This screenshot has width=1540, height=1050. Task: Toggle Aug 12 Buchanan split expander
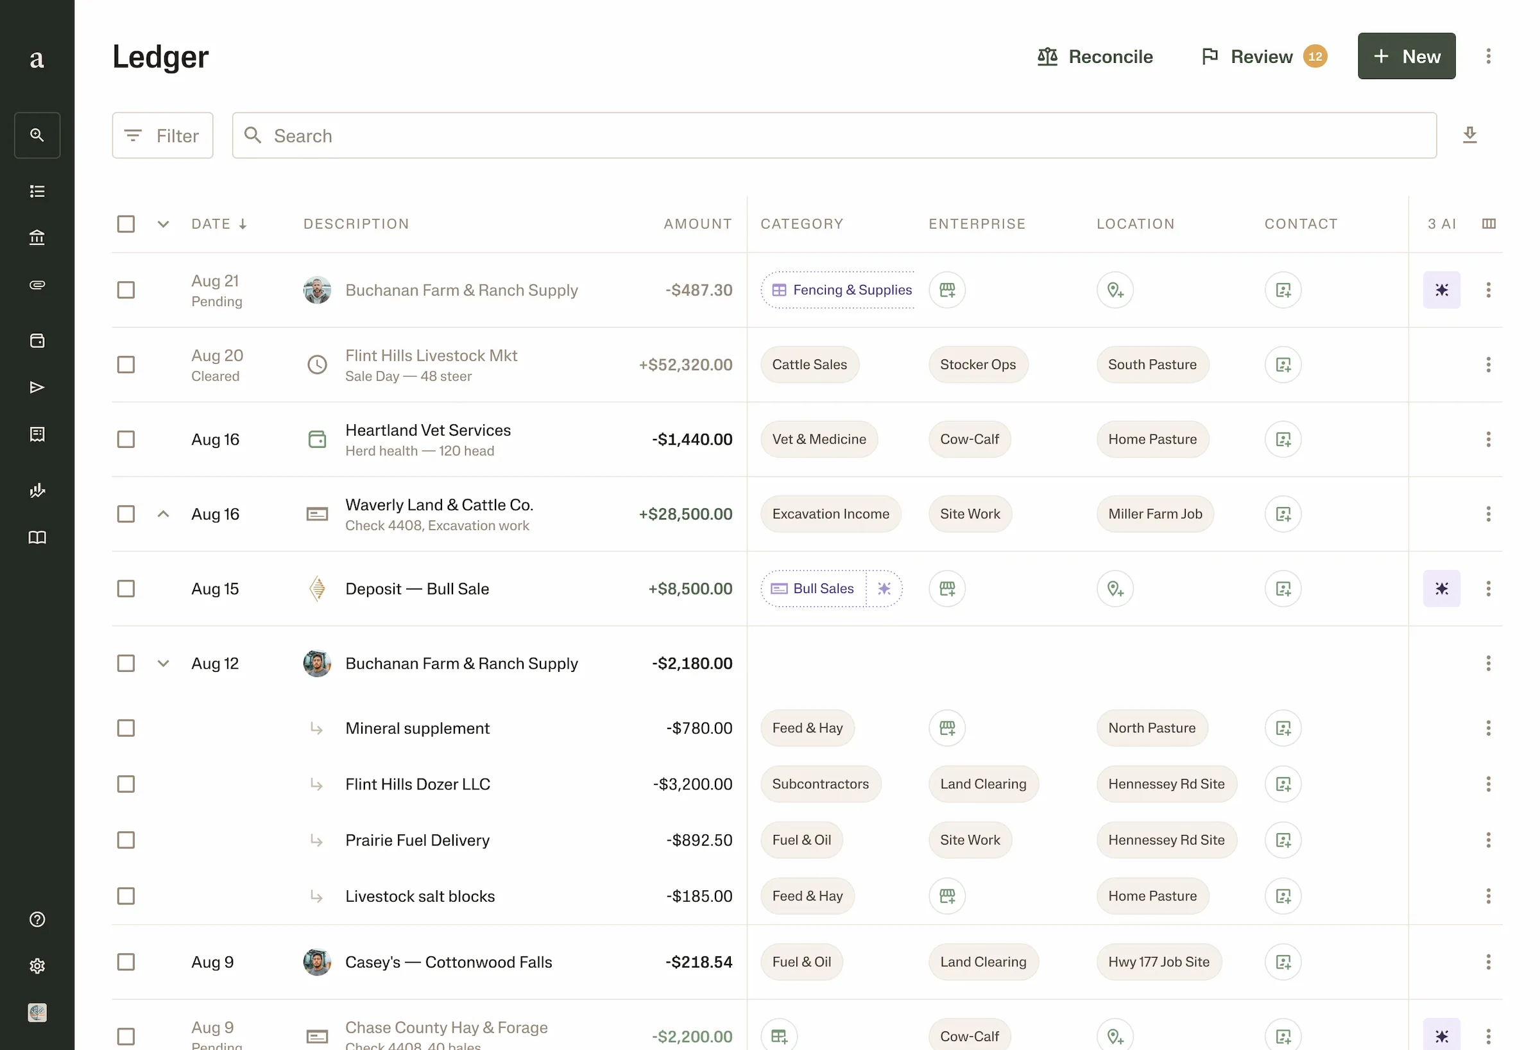(163, 664)
